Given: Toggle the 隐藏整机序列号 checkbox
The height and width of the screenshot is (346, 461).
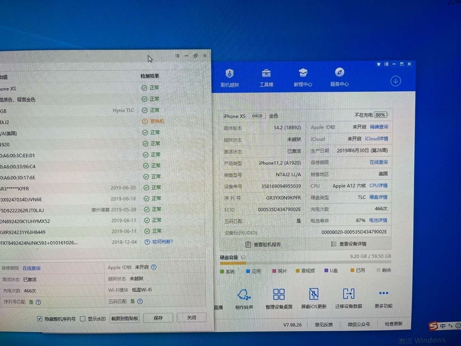Looking at the screenshot, I should coord(40,319).
